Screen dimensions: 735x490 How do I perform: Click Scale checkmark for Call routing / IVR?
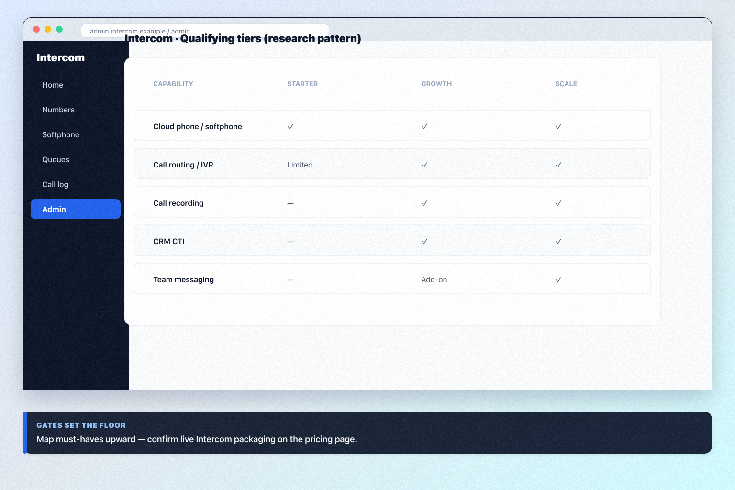(x=558, y=165)
